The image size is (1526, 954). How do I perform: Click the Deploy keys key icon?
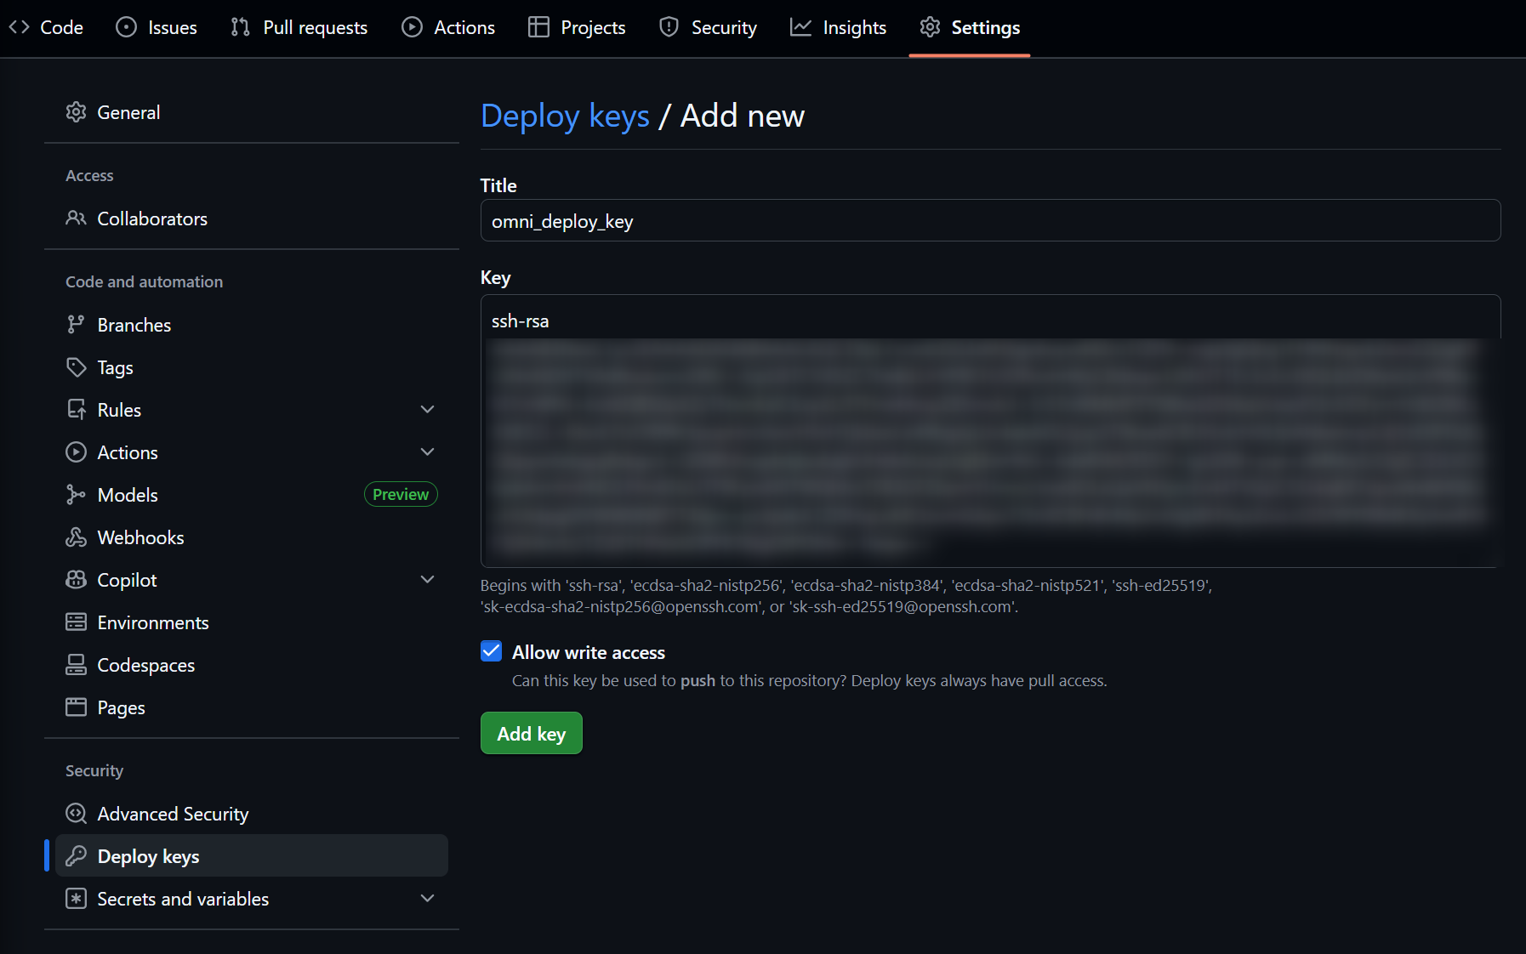76,856
